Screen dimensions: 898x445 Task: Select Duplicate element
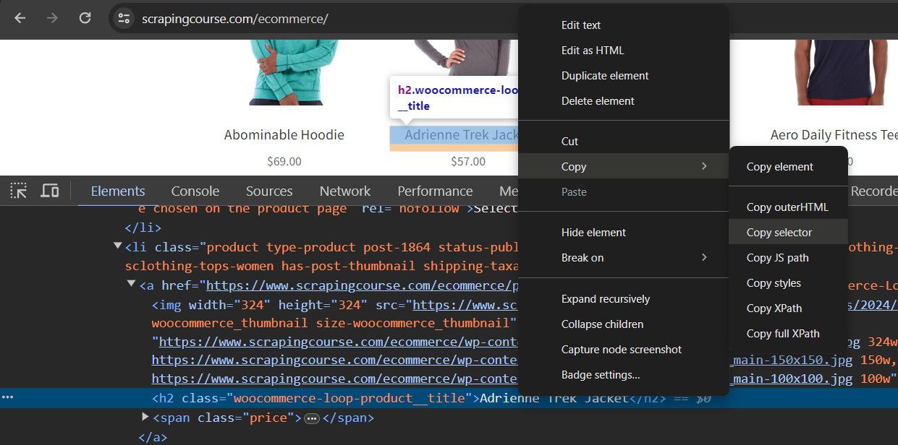pyautogui.click(x=624, y=76)
